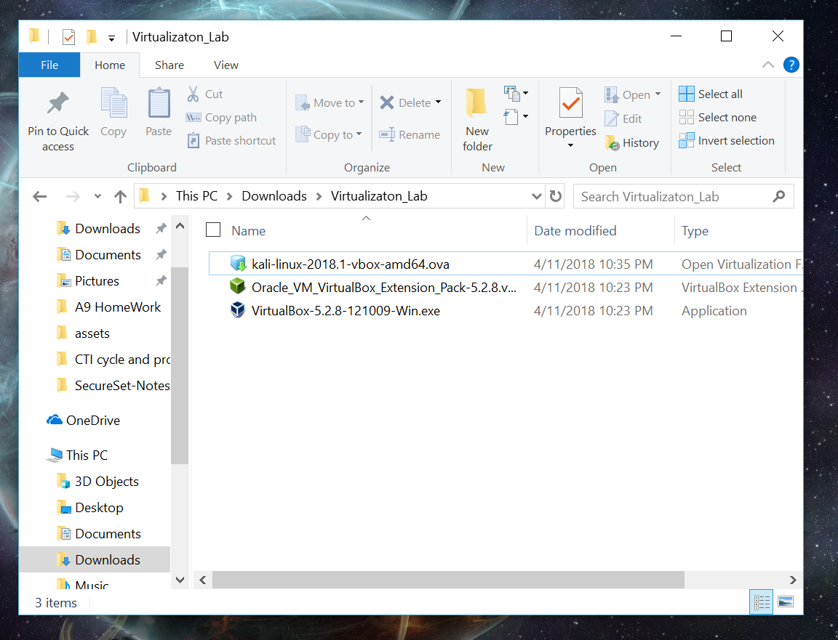Screen dimensions: 838x640
Task: Click the Pin to Quick access icon
Action: click(58, 104)
